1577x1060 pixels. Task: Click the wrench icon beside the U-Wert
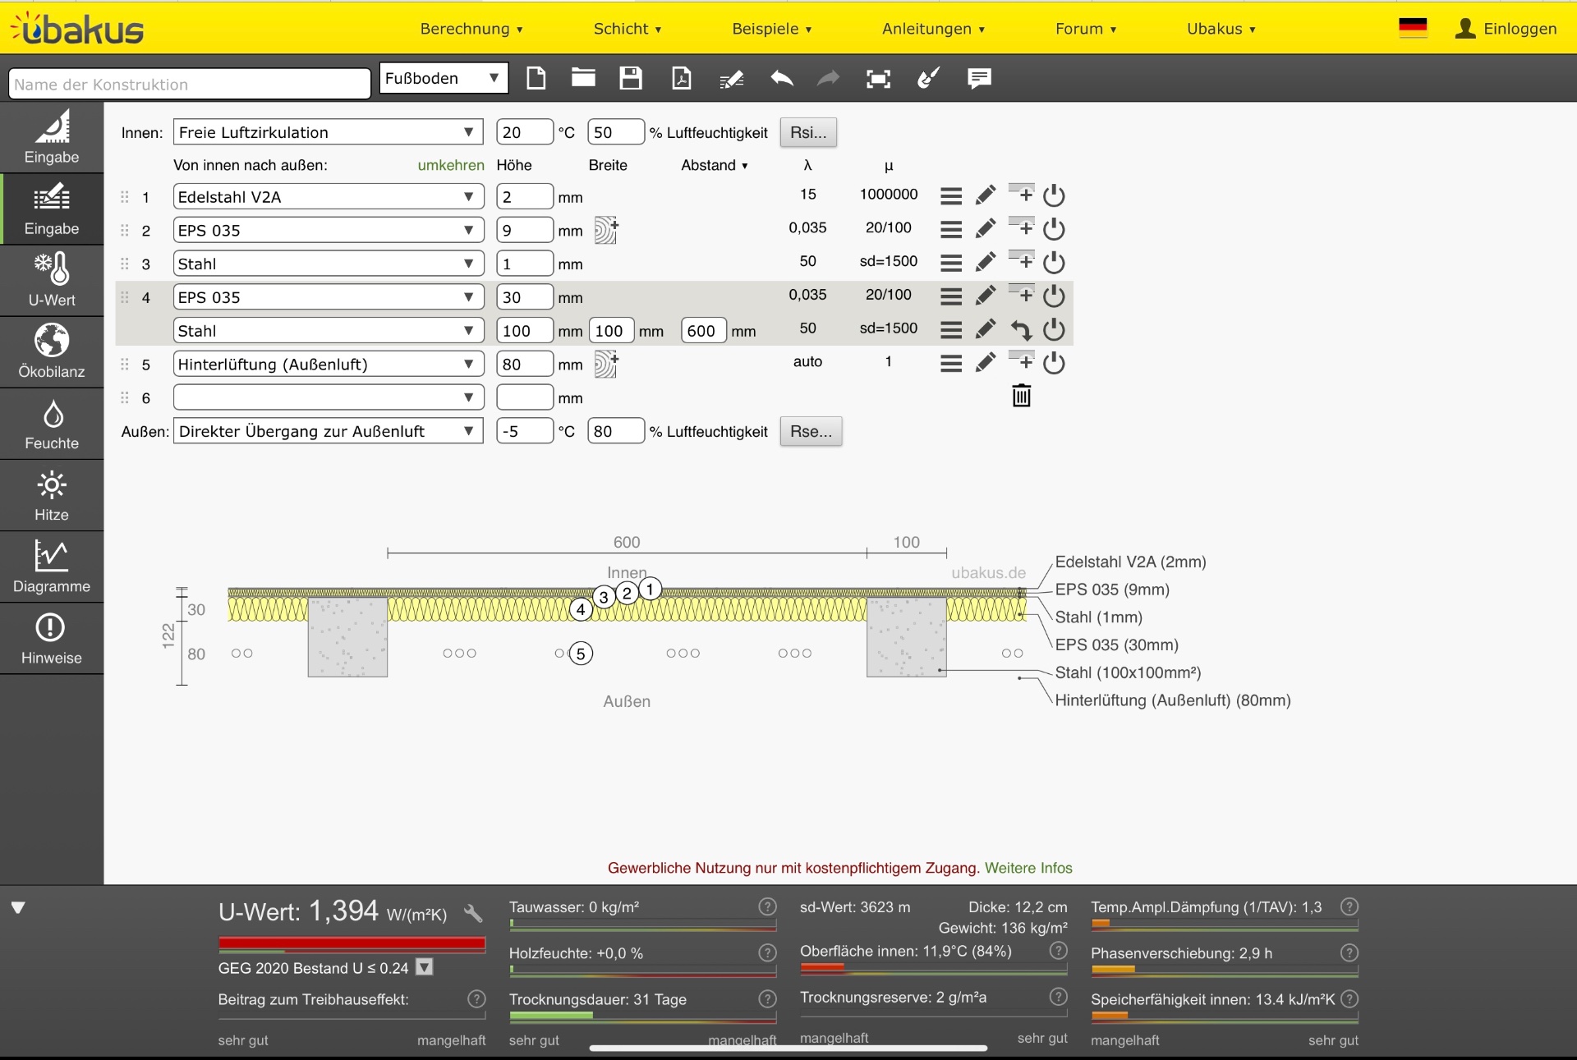point(472,912)
